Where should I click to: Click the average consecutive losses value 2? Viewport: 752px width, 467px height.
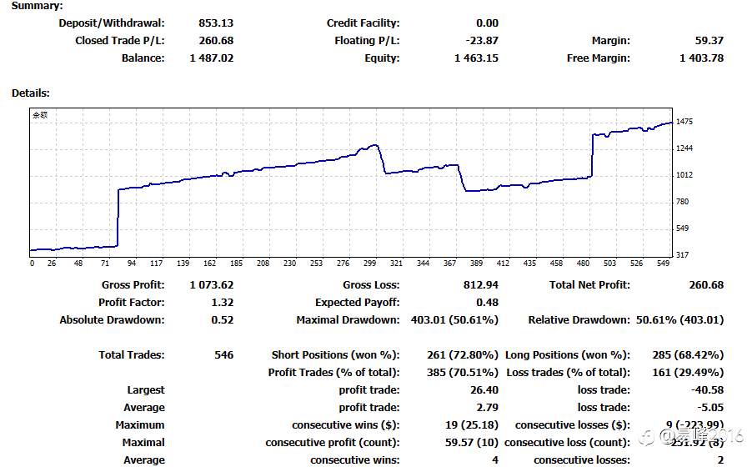(720, 460)
